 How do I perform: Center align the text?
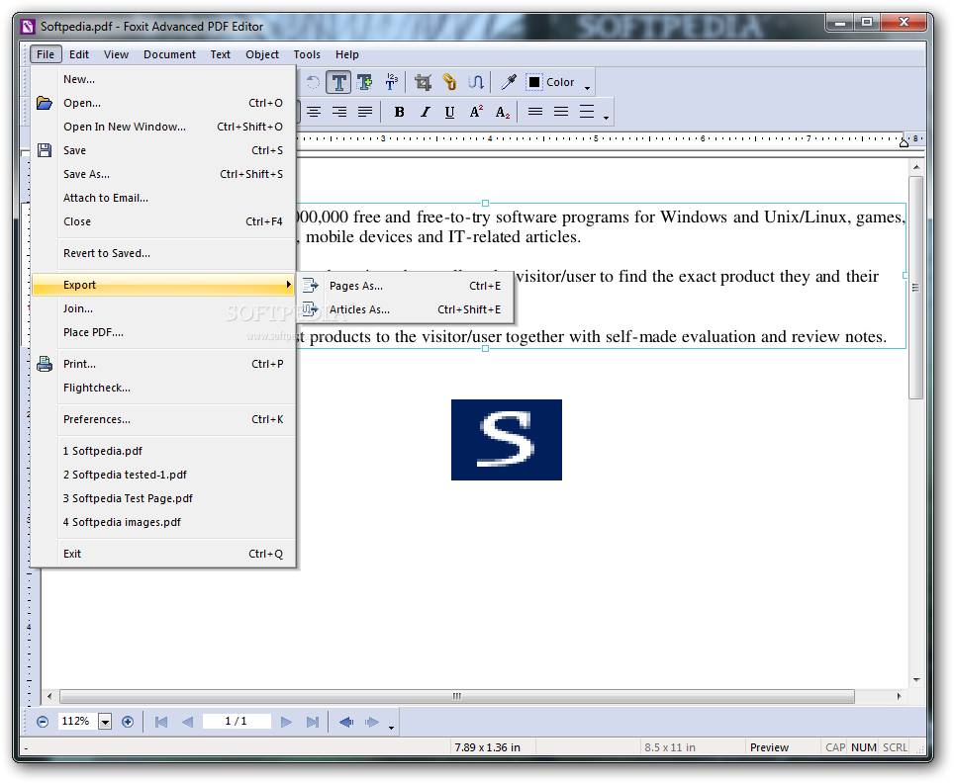pos(314,112)
